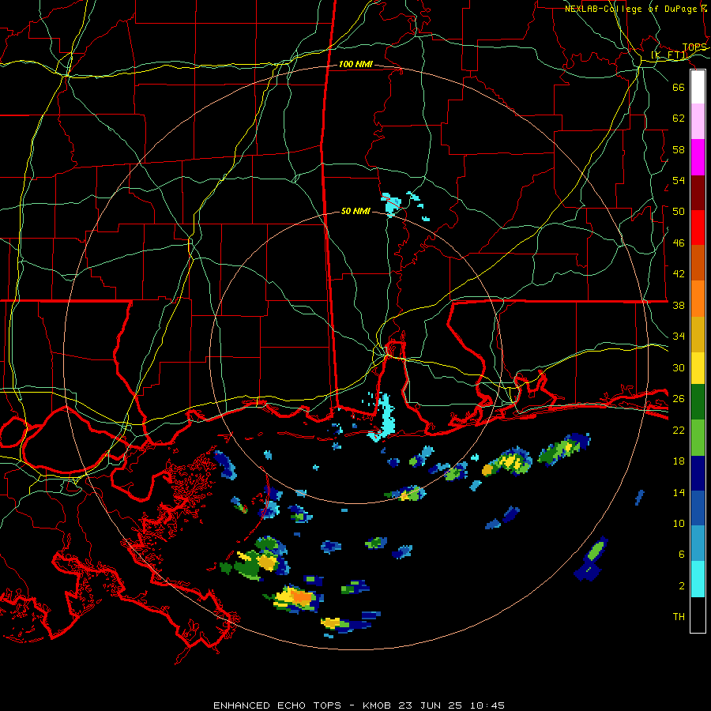The width and height of the screenshot is (711, 711).
Task: Click the black TH threshold legend band
Action: coord(698,615)
